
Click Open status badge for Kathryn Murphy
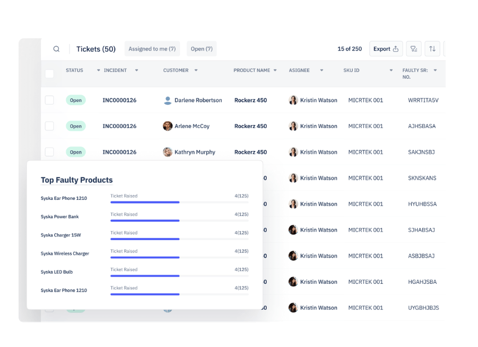pyautogui.click(x=76, y=152)
